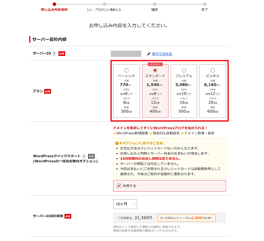The image size is (264, 241).
Task: Click the 3,080円 premium plan price
Action: click(184, 85)
